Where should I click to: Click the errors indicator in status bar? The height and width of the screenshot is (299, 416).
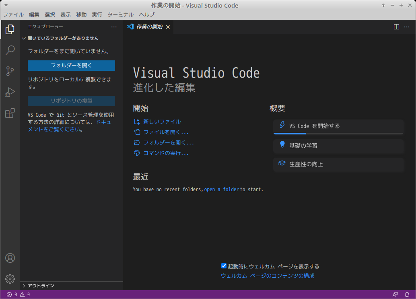click(12, 295)
